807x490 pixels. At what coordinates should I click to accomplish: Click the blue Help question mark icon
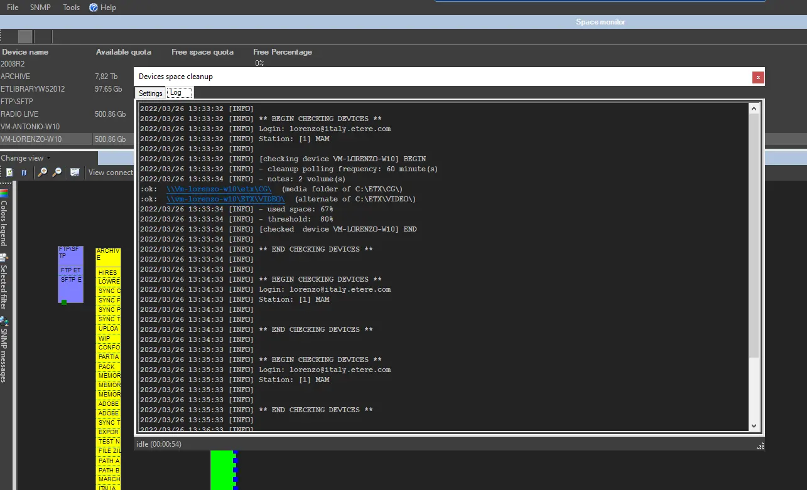[94, 8]
